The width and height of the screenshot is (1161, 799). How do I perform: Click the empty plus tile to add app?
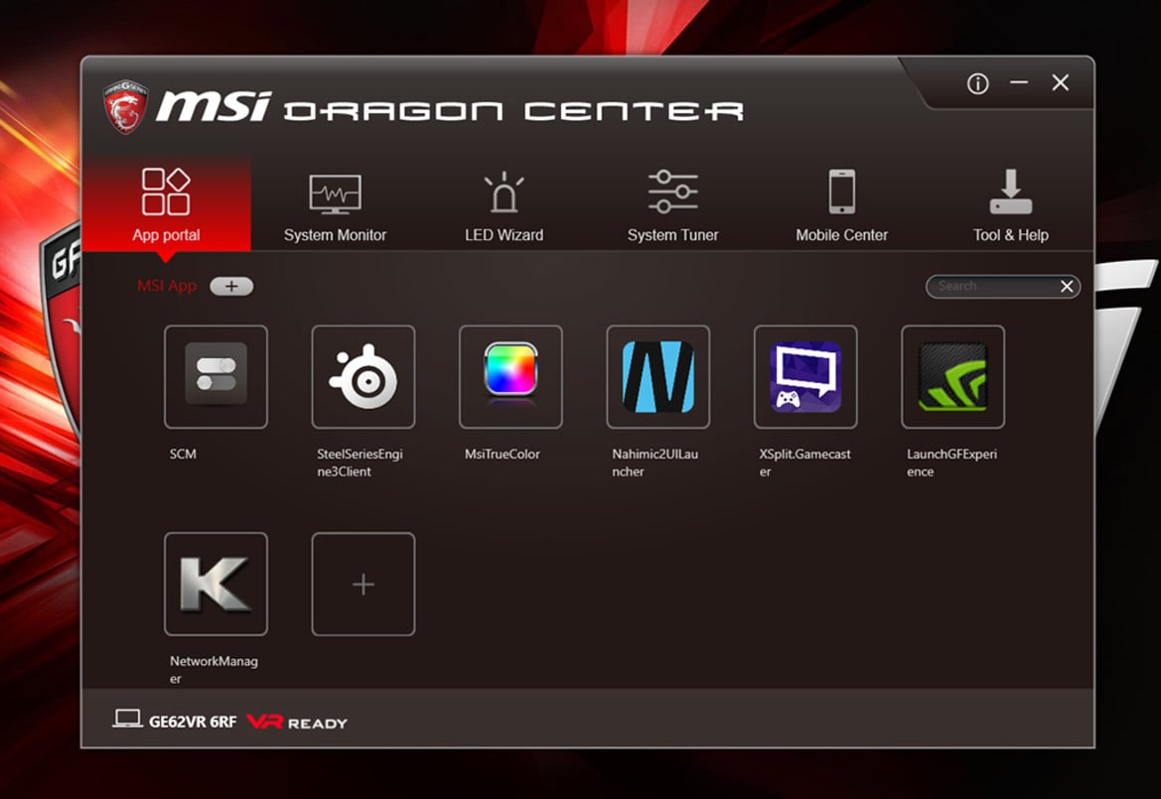363,584
